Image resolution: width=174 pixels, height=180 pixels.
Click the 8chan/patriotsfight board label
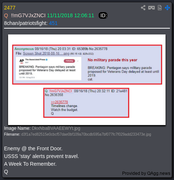pos(26,23)
